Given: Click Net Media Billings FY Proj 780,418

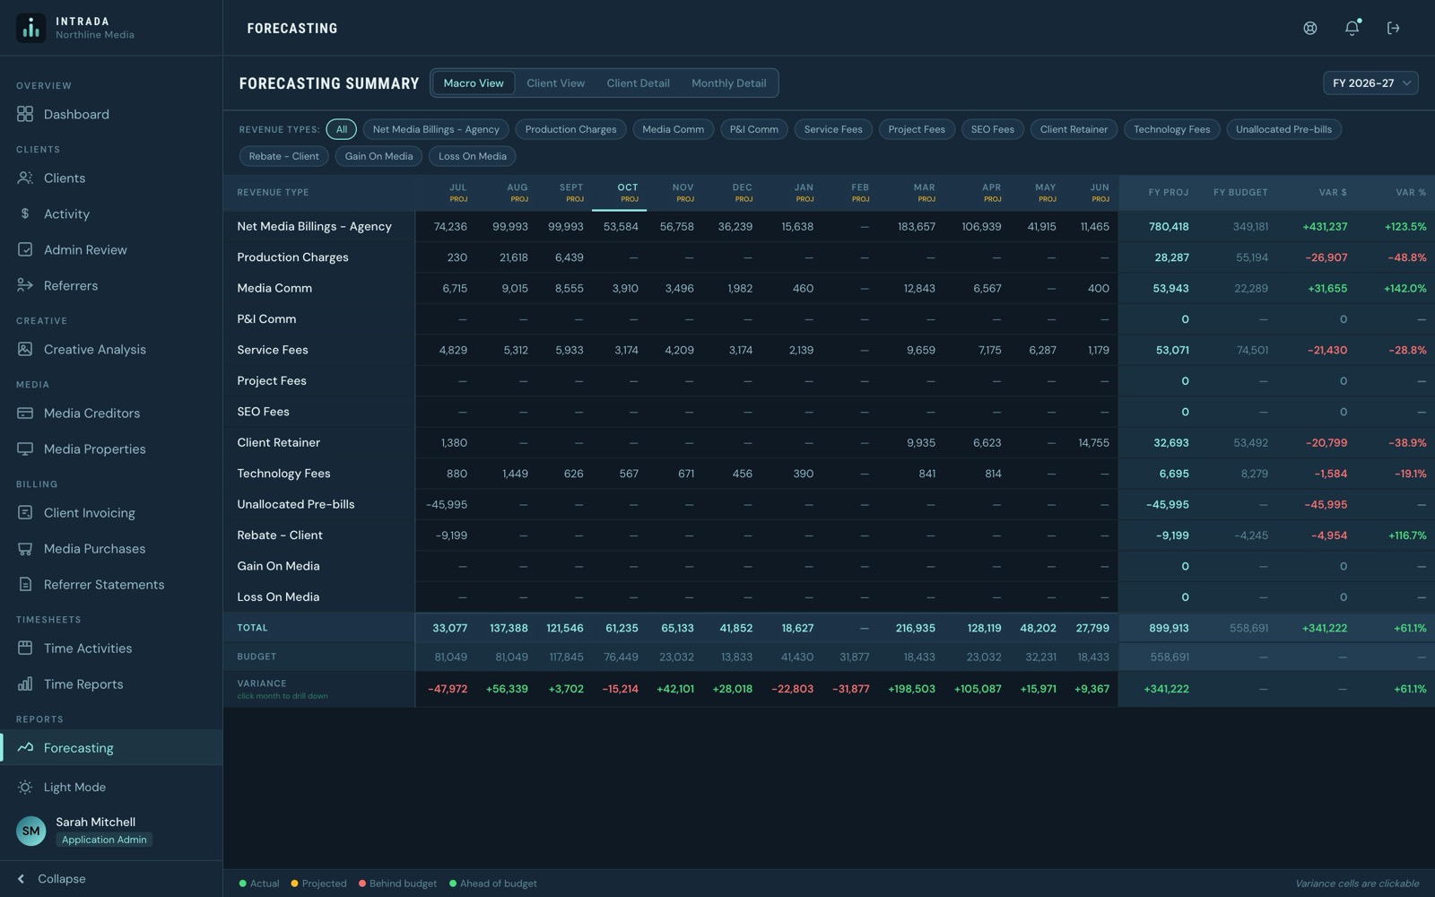Looking at the screenshot, I should 1169,226.
